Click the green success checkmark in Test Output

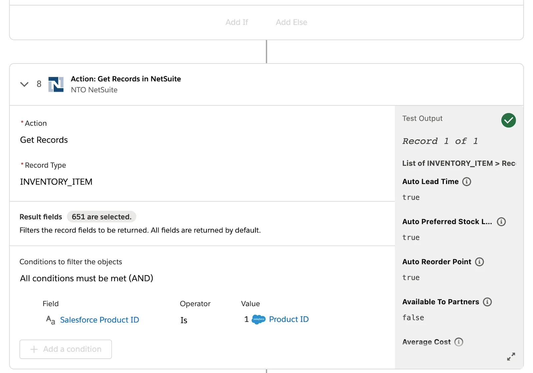(x=508, y=120)
